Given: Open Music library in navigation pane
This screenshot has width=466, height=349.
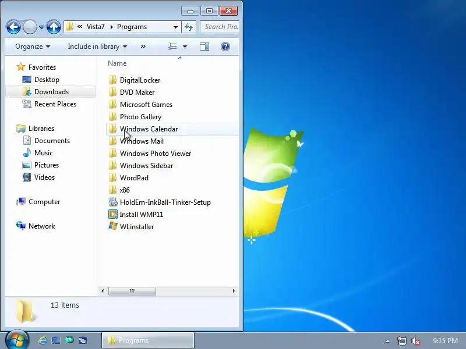Looking at the screenshot, I should click(x=43, y=153).
